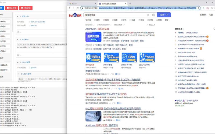Click the AdsPower 指纹浏览器 ad banner image
215x134 pixels.
coord(93,37)
